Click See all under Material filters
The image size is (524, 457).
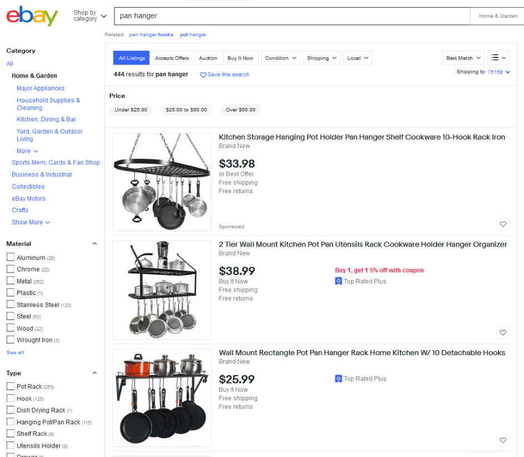[x=14, y=352]
